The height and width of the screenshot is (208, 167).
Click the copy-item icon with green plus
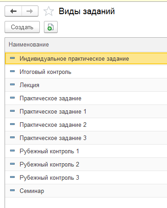pyautogui.click(x=51, y=27)
